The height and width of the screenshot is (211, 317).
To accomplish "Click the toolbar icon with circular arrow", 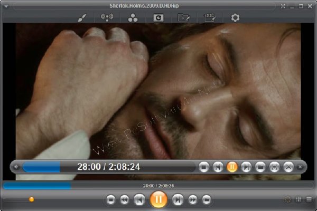I will (158, 18).
